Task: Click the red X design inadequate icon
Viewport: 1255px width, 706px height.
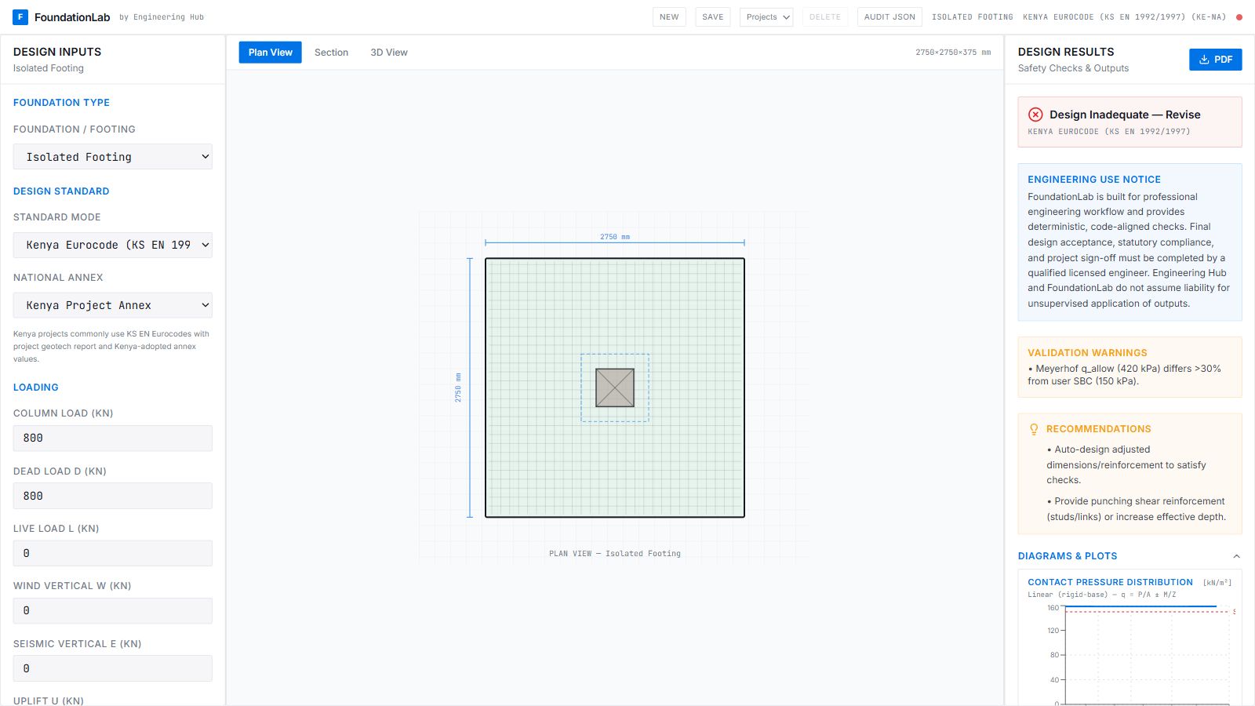Action: 1035,115
